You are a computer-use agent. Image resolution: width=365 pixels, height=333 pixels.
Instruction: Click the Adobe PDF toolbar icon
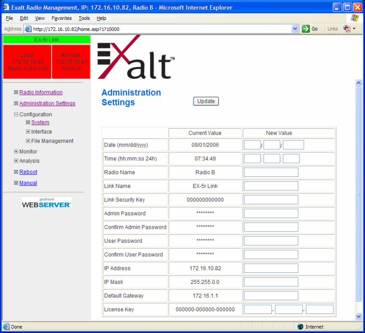pyautogui.click(x=347, y=29)
